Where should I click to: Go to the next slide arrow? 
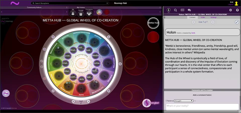(213, 22)
